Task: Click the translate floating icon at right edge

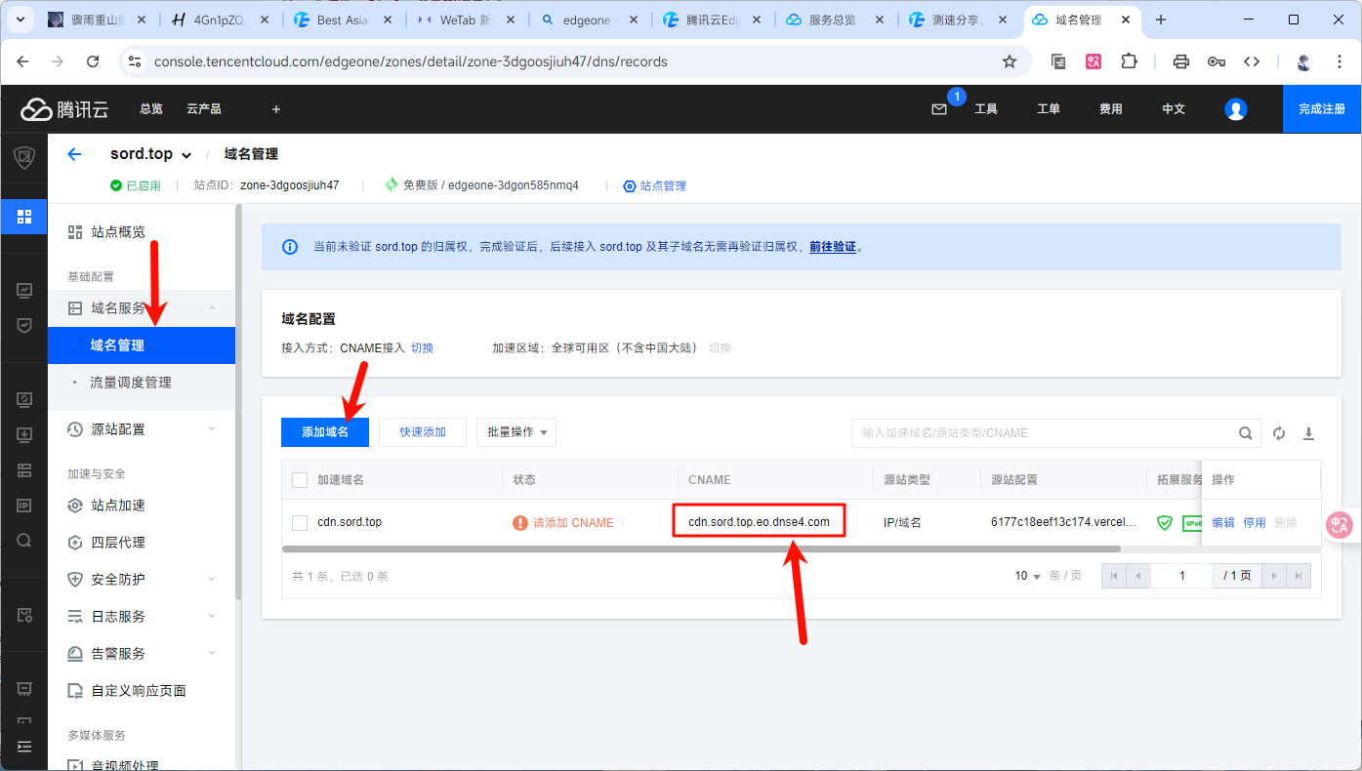Action: tap(1339, 524)
